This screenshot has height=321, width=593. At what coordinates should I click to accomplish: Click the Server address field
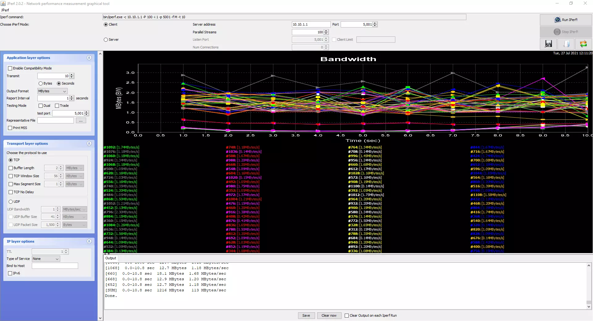coord(311,24)
